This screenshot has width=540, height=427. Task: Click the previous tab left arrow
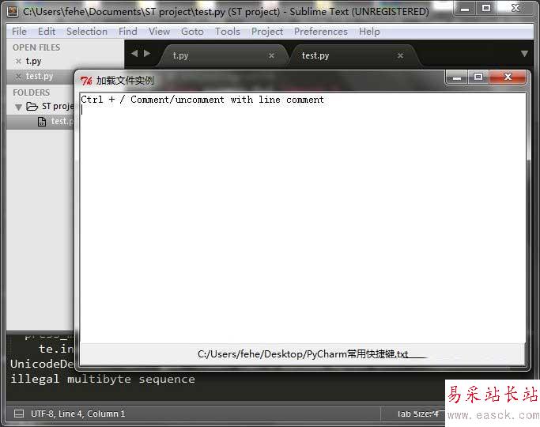coord(134,54)
